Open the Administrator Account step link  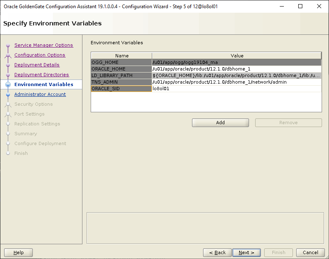pyautogui.click(x=40, y=94)
